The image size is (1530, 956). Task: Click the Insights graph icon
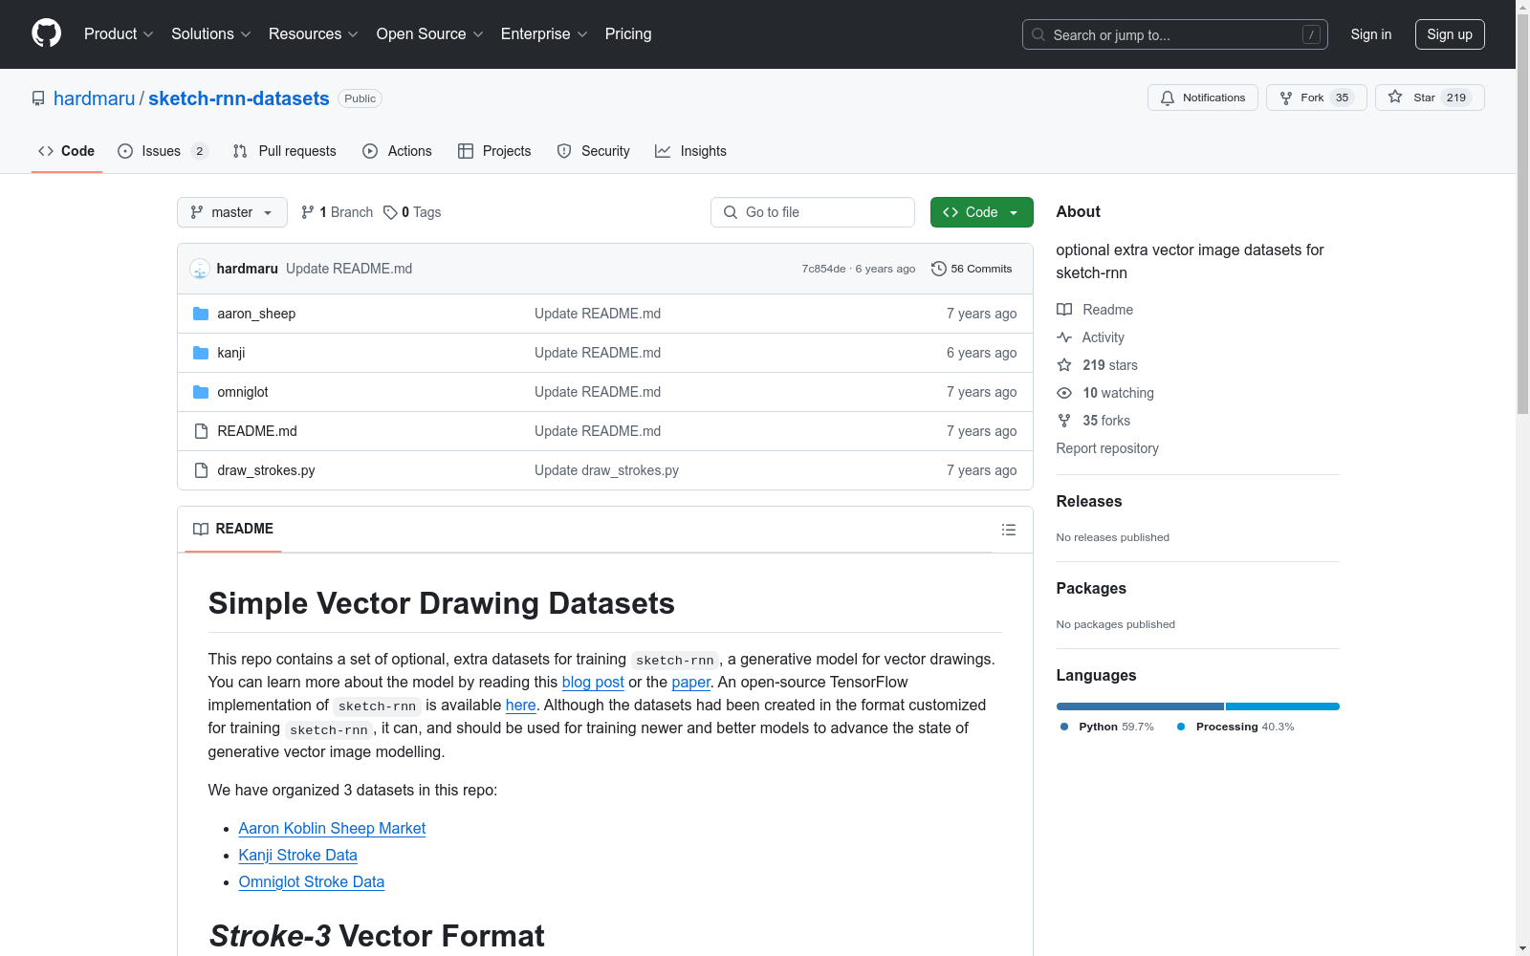pos(663,151)
